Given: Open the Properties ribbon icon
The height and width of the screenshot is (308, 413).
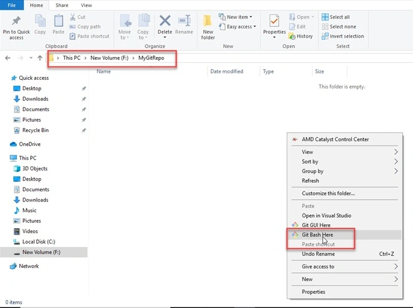Looking at the screenshot, I should coord(275,21).
